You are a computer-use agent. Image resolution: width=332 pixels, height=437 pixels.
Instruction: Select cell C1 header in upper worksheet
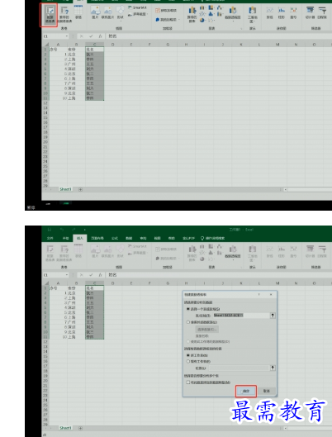94,50
